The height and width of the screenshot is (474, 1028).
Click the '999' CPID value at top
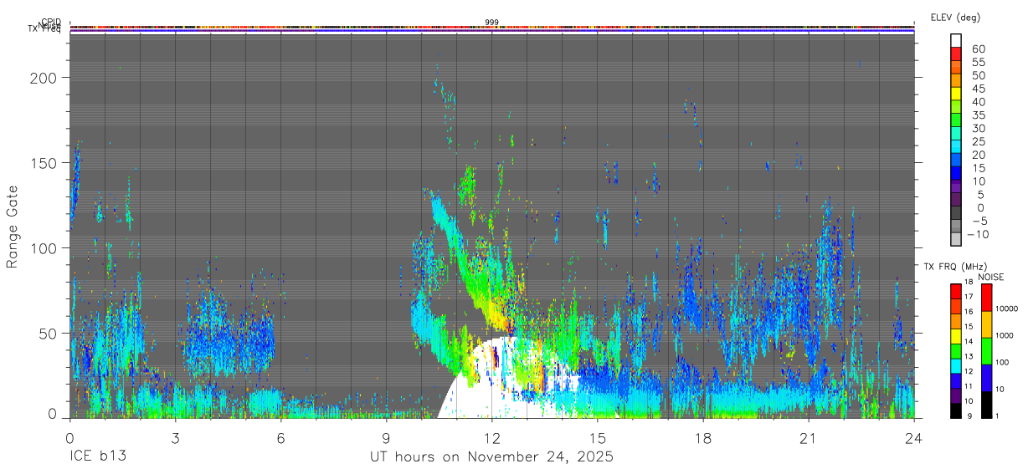click(x=491, y=23)
